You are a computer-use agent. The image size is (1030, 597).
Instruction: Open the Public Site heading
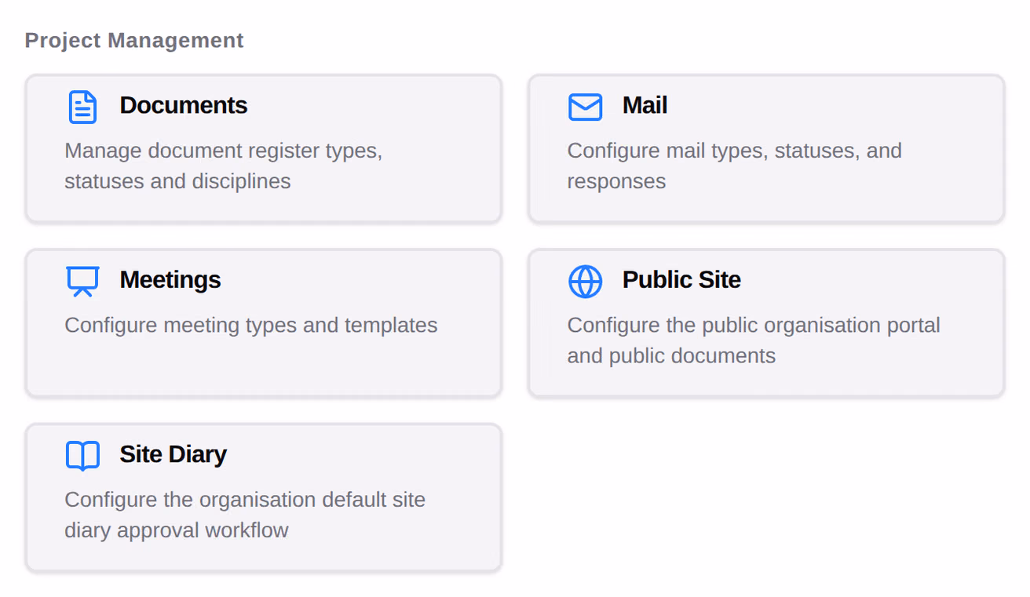point(681,280)
